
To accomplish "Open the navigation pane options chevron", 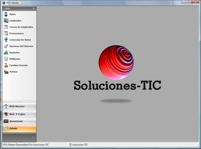I will tap(33, 137).
